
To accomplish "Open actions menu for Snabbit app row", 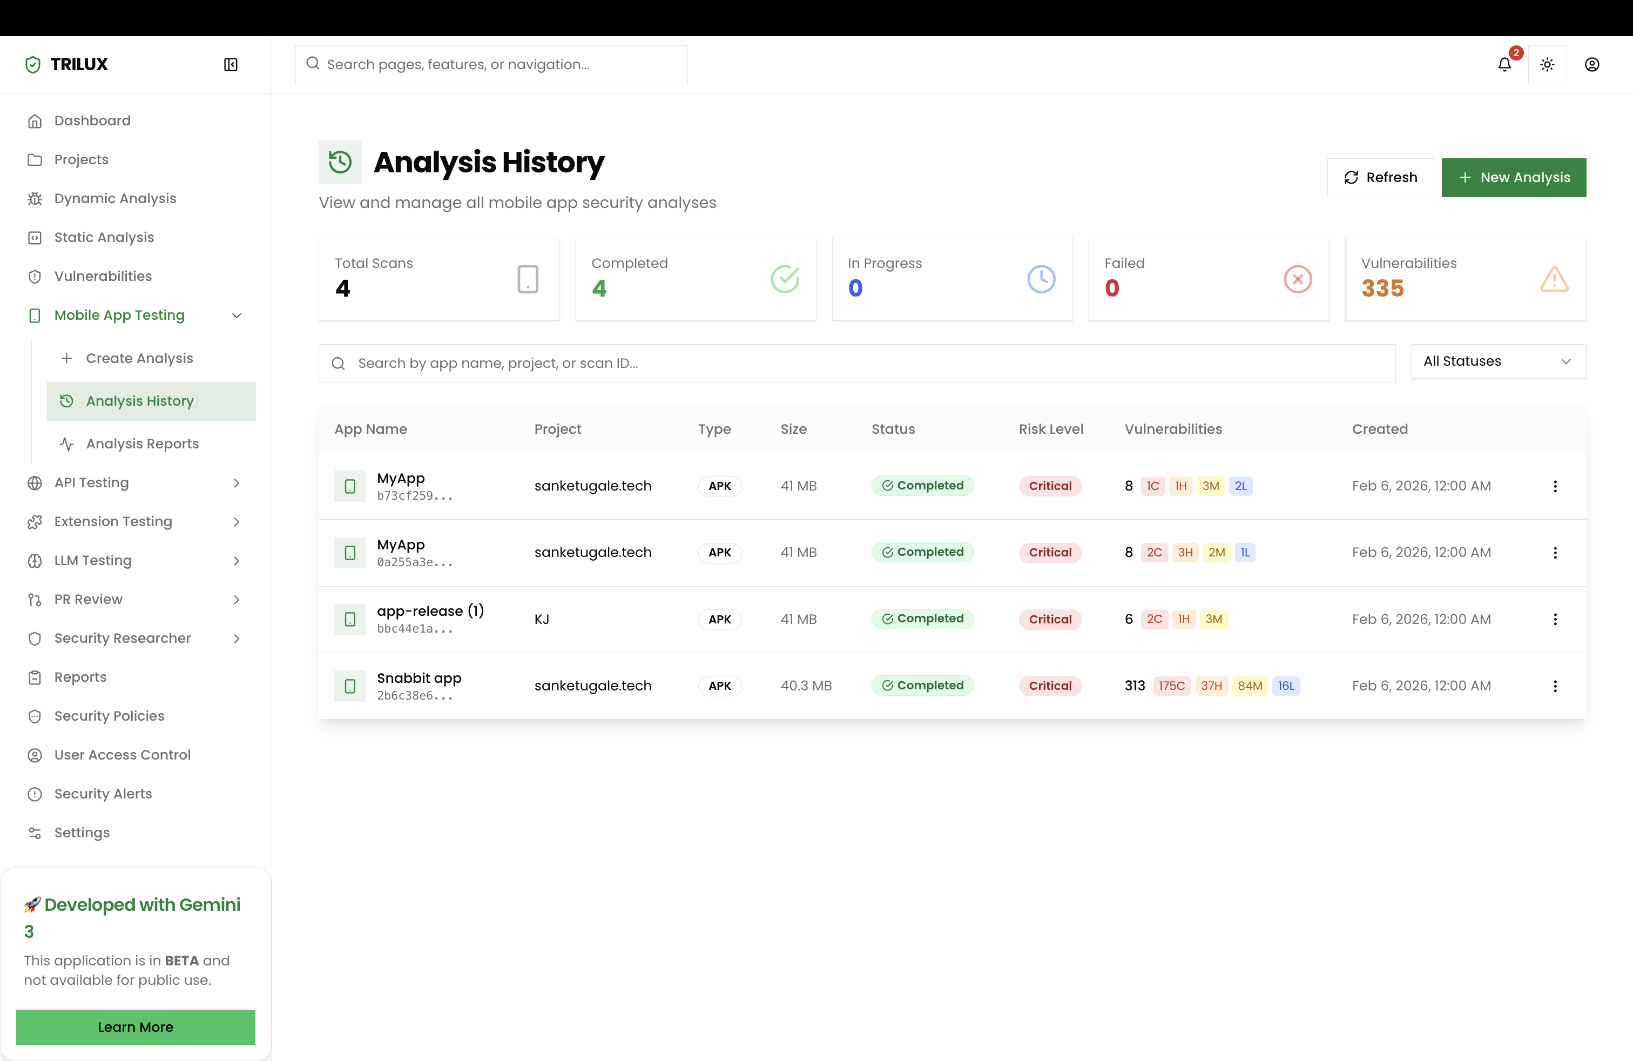I will point(1555,686).
